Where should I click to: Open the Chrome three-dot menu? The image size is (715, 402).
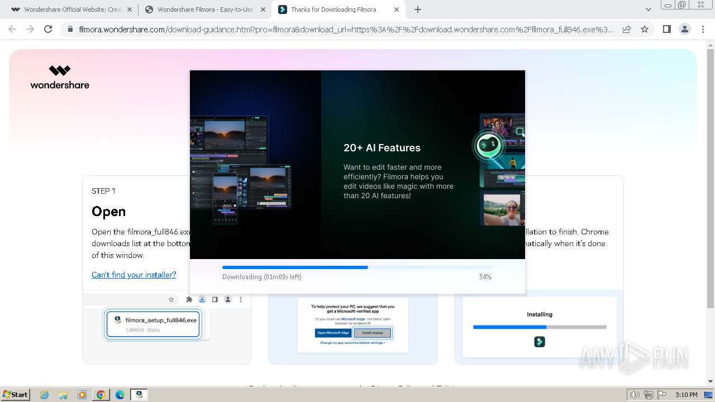703,30
